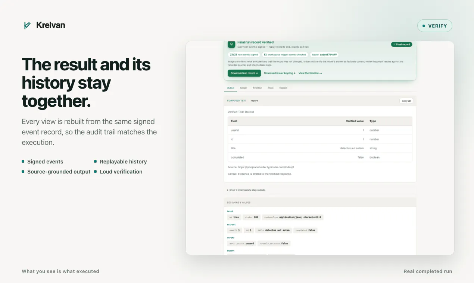The width and height of the screenshot is (474, 283).
Task: Click the 'Replayable history' feature bullet
Action: coord(121,162)
